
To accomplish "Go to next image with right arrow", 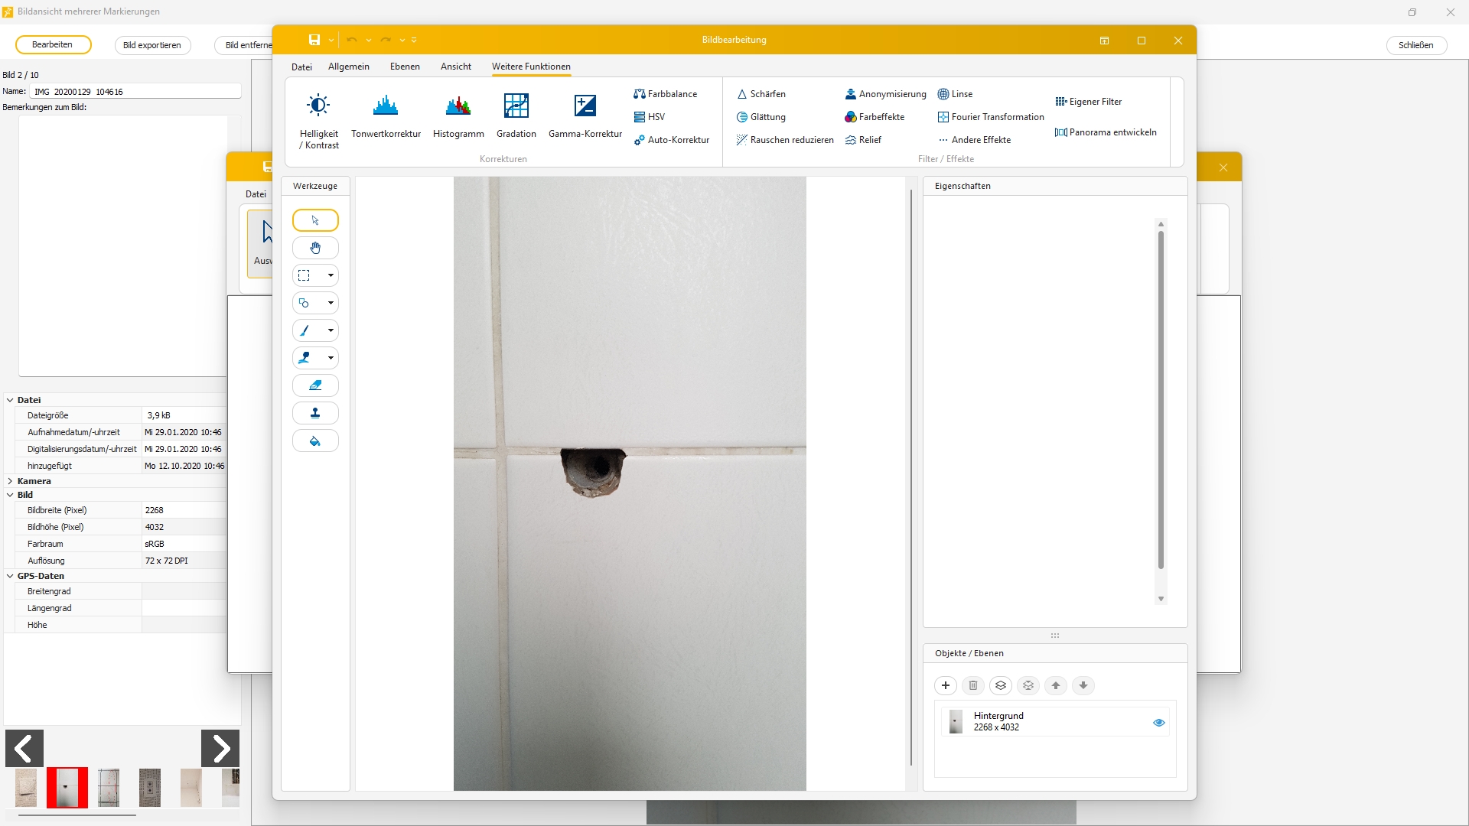I will click(220, 748).
